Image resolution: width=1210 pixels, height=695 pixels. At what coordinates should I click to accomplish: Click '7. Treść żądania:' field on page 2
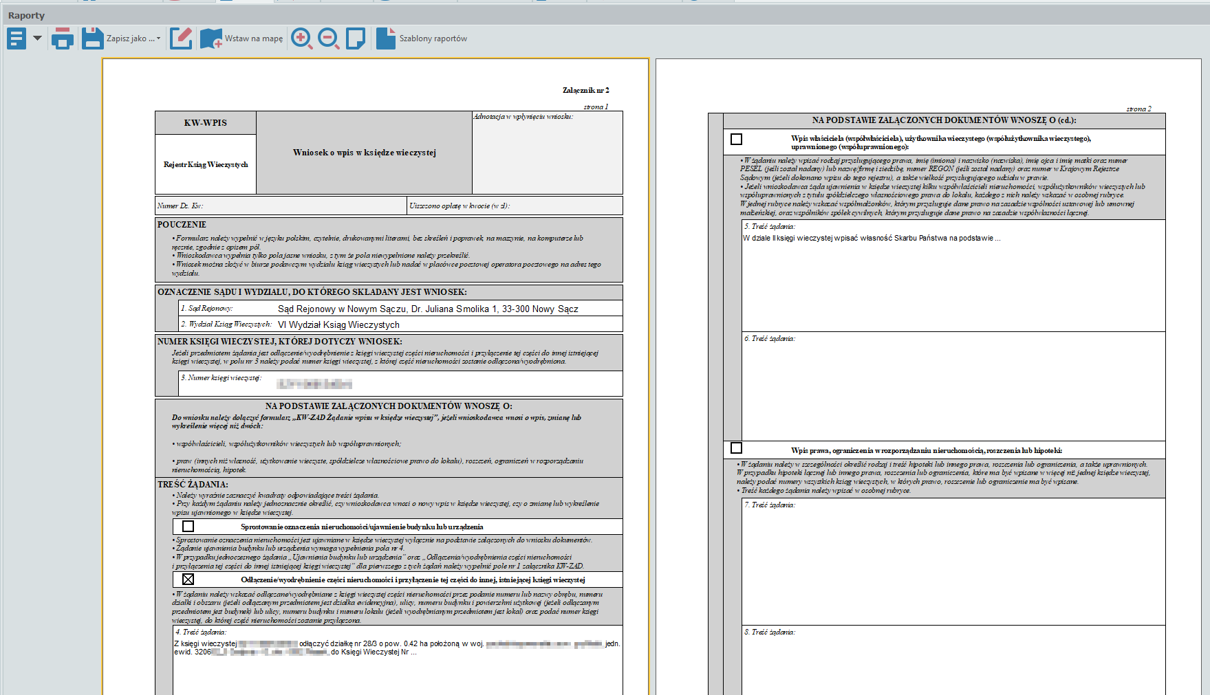point(953,562)
